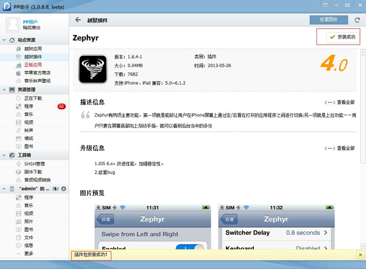Open 音频视频转换 tool

[37, 180]
